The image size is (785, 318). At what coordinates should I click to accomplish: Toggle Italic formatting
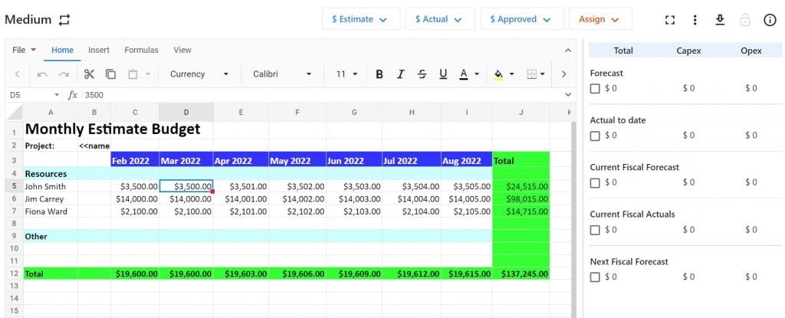[400, 74]
